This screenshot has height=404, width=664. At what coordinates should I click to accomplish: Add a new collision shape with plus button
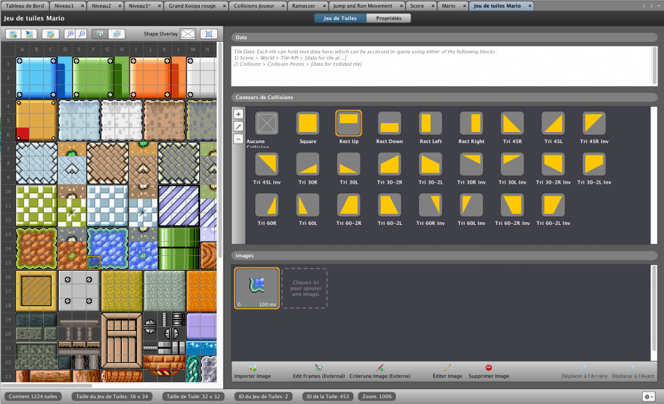[239, 114]
